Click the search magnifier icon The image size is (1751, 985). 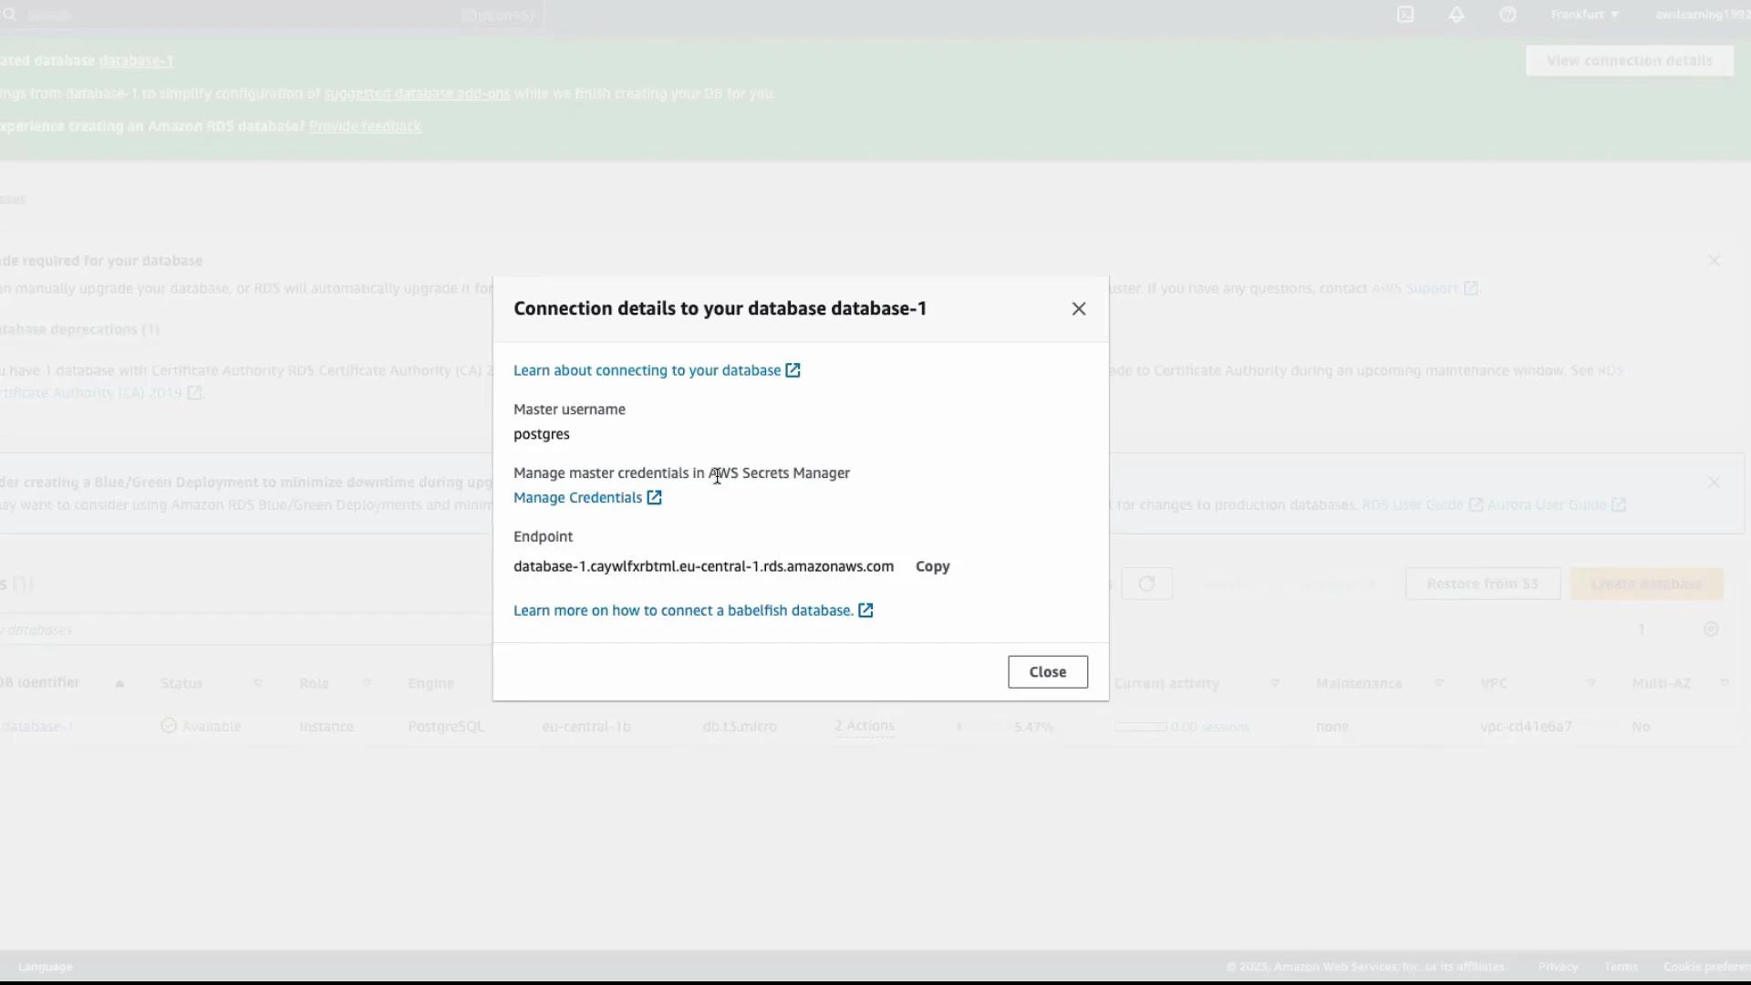[11, 15]
